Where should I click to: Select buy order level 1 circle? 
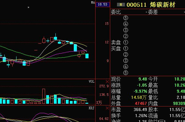click(x=126, y=48)
